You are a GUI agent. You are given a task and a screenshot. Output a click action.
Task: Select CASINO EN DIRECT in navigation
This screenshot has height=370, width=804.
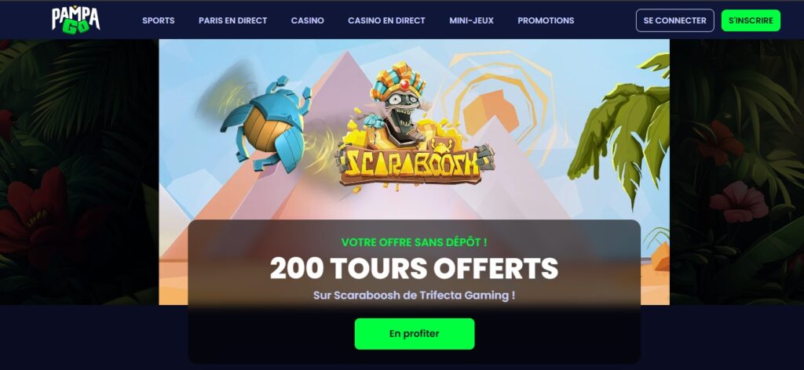pyautogui.click(x=386, y=20)
